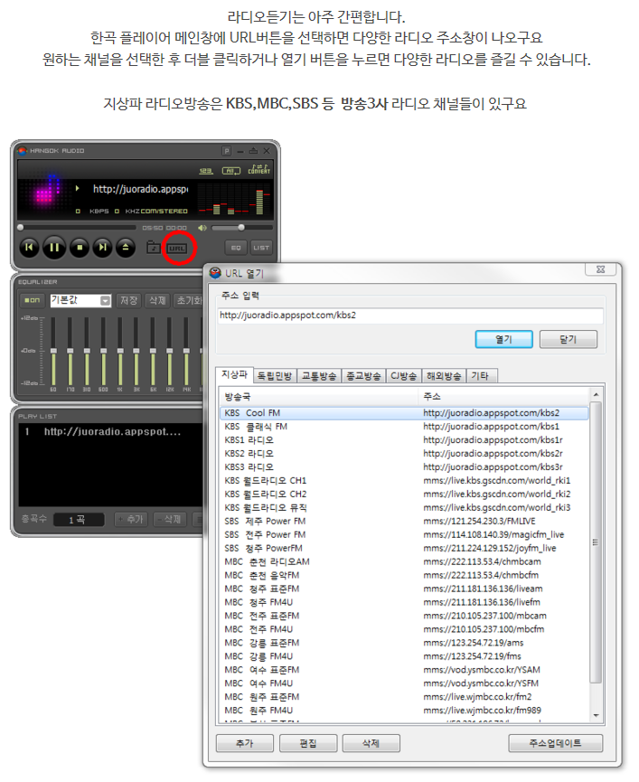The image size is (639, 782).
Task: Click 추가 in the play list panel
Action: tap(130, 520)
